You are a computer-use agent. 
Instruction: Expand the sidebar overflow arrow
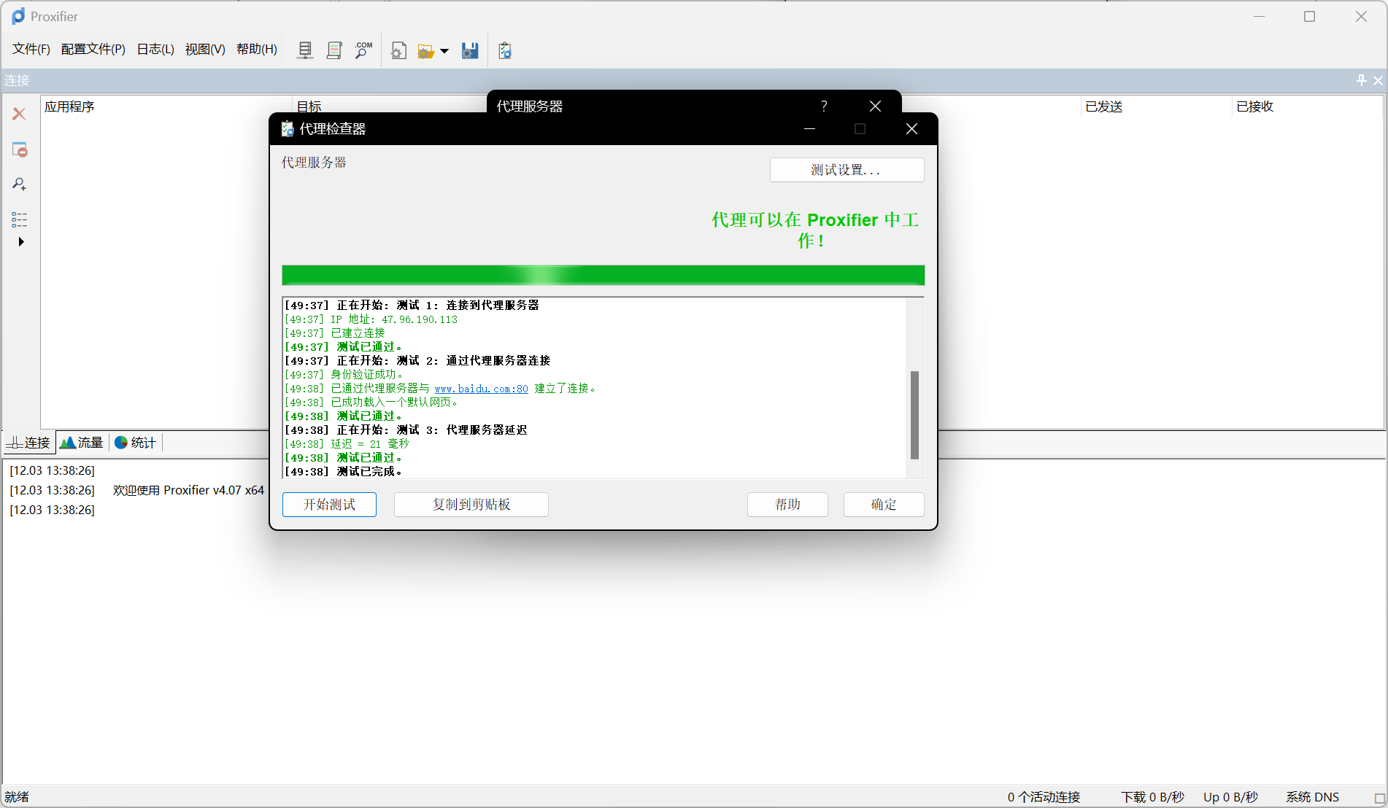pyautogui.click(x=21, y=241)
